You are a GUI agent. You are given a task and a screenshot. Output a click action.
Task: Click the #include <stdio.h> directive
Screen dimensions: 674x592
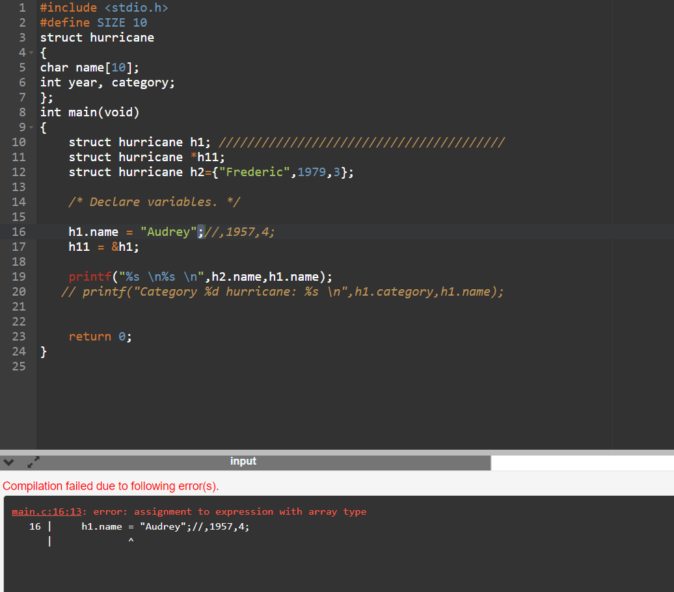(104, 7)
